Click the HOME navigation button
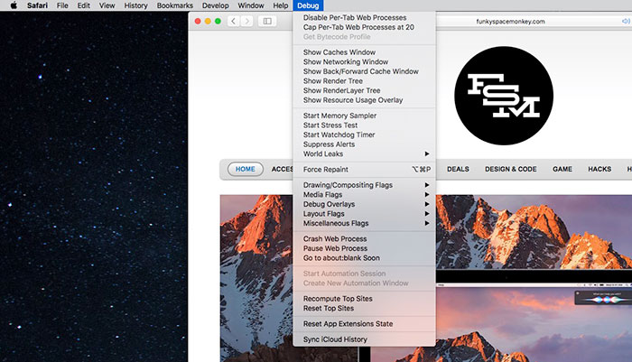 (x=246, y=169)
